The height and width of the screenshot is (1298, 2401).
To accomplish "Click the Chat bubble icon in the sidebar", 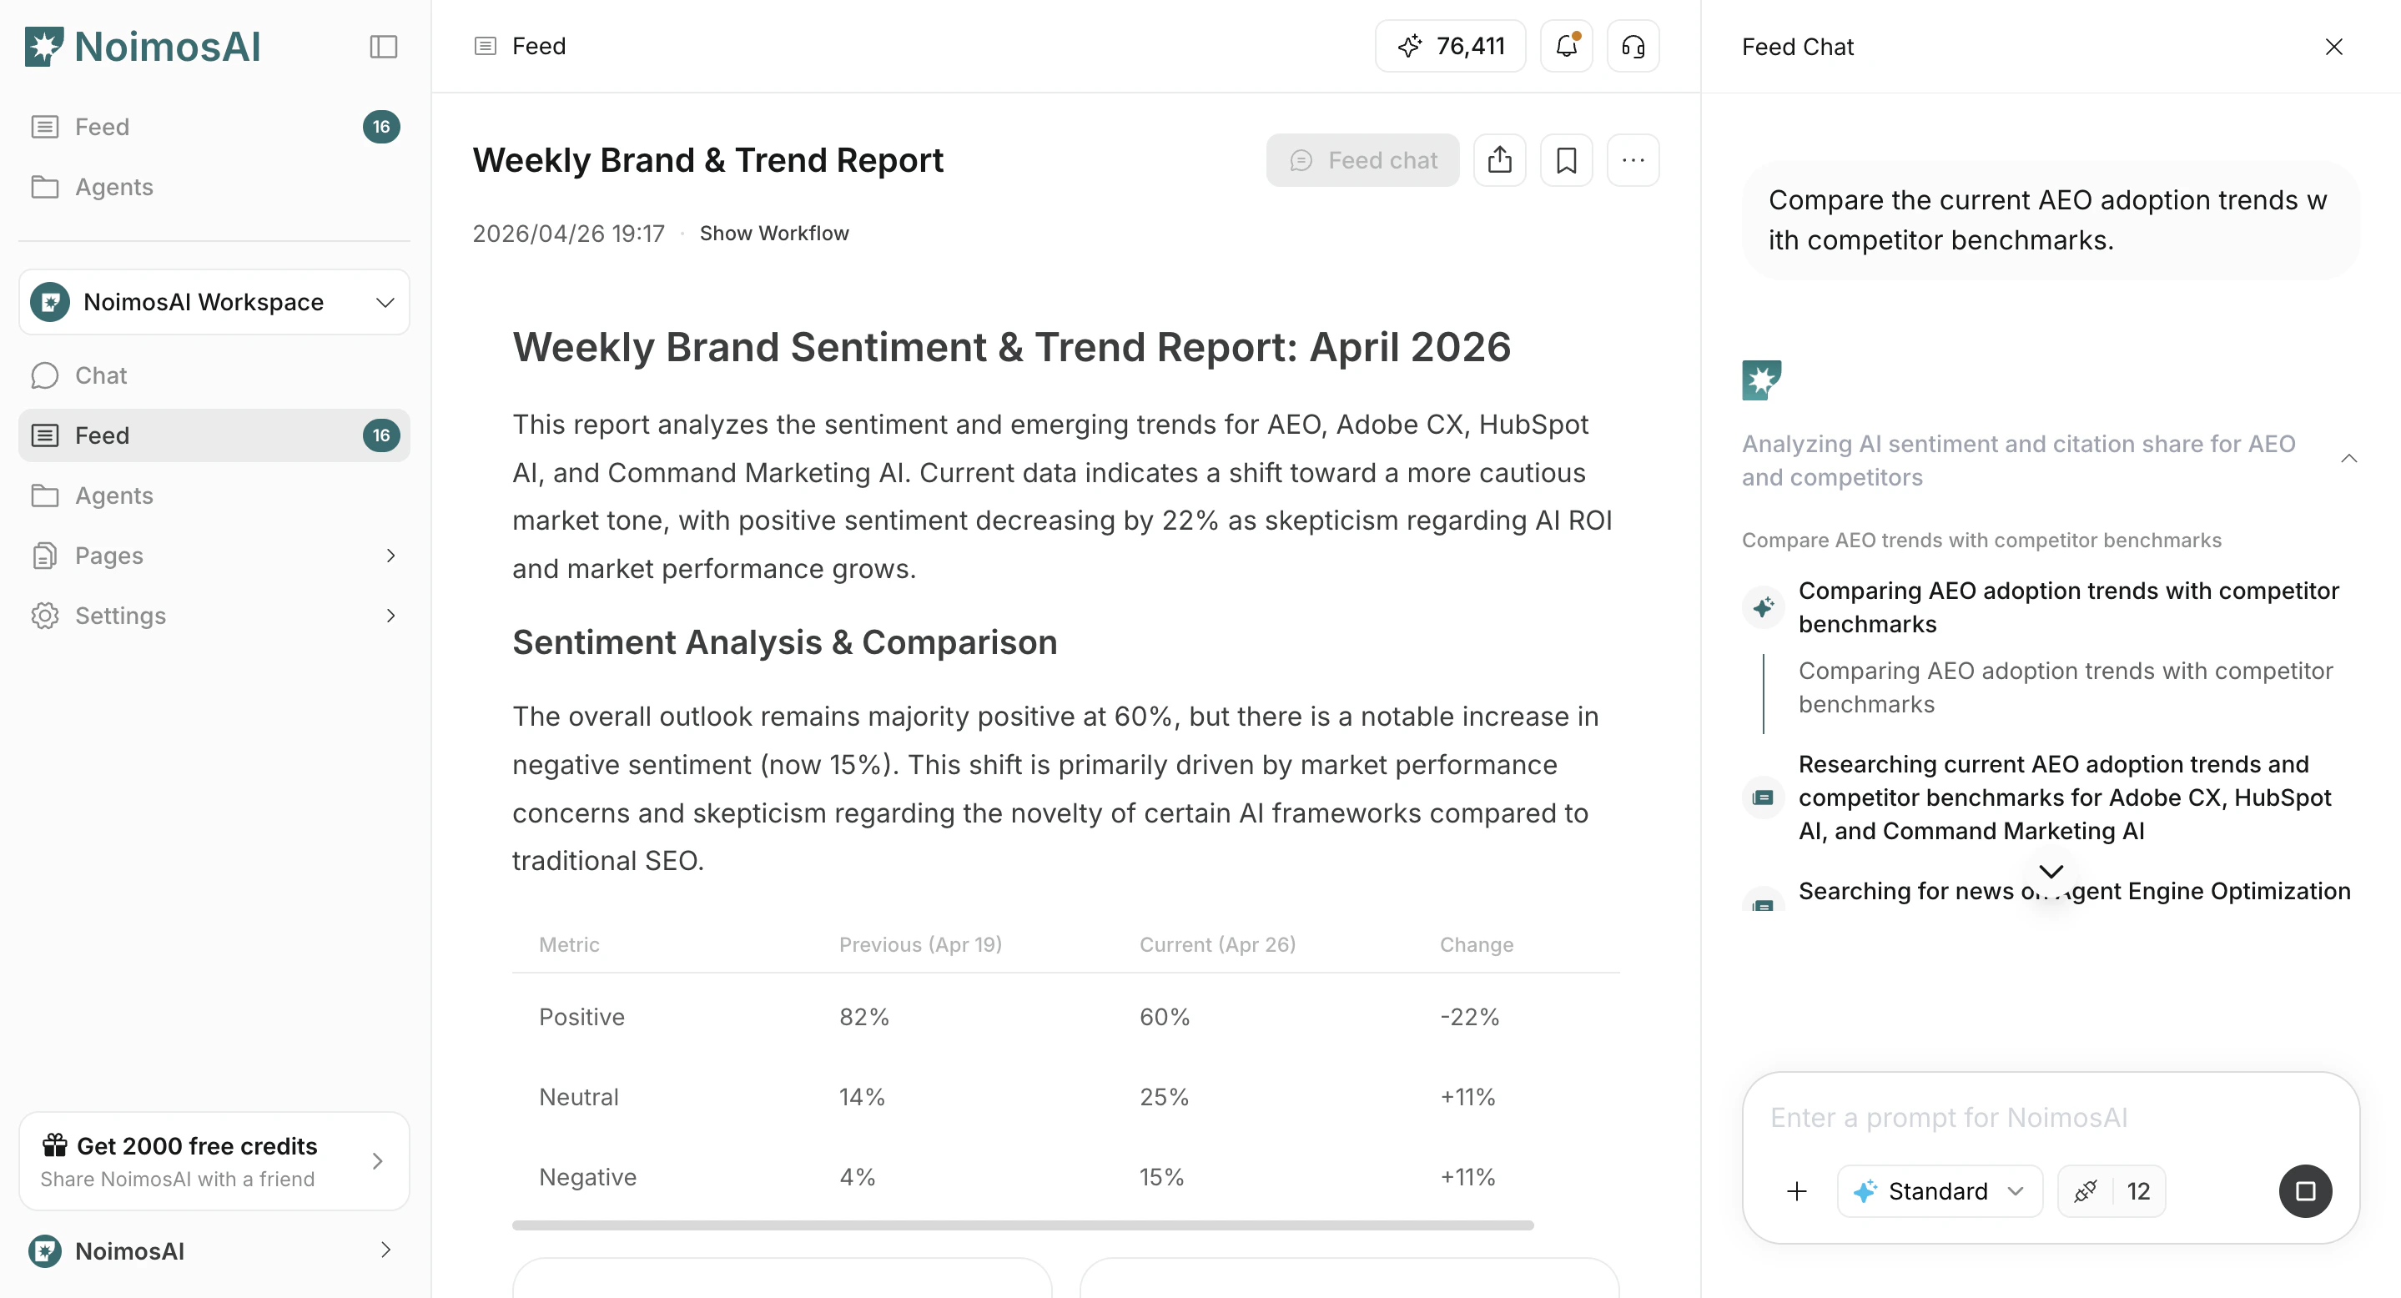I will coord(45,375).
